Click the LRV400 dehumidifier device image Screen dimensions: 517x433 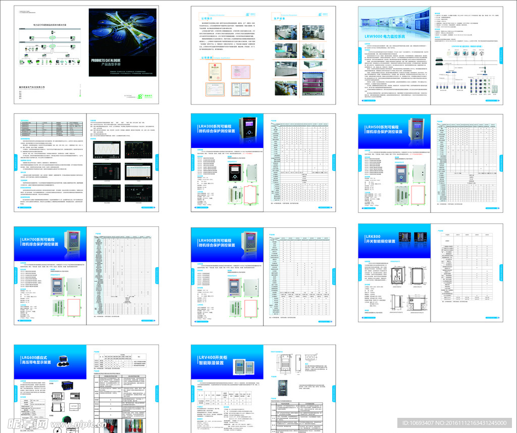[239, 366]
